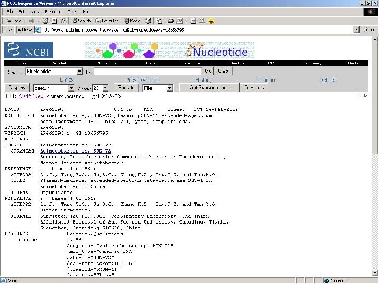379x284 pixels.
Task: Print the page with the Print icon
Action: [171, 21]
